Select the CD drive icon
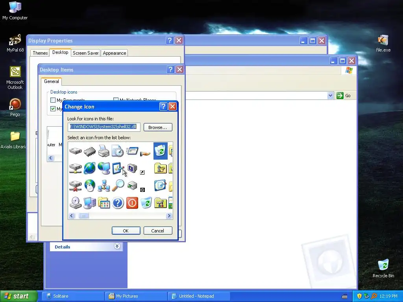Screen dimensions: 403x302 tap(76, 203)
